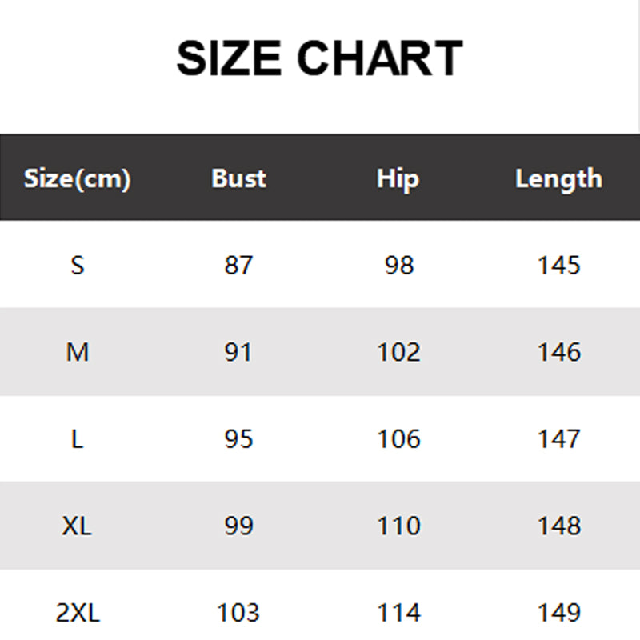Click the XL size row label
Screen dimensions: 640x640
click(77, 526)
